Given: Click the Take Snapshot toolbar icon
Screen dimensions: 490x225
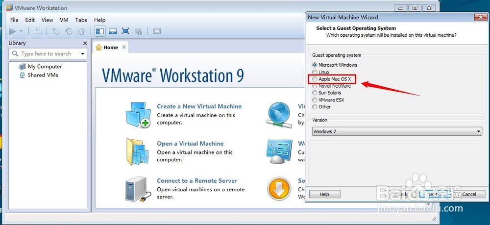Looking at the screenshot, I should click(56, 31).
